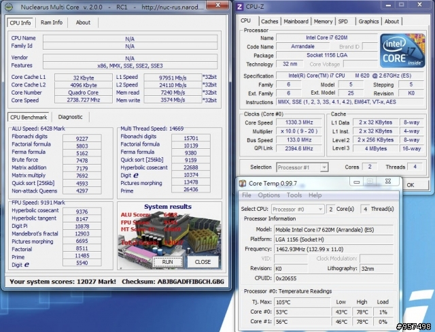Open the Help menu in Core Temp
This screenshot has width=435, height=332.
click(x=315, y=195)
